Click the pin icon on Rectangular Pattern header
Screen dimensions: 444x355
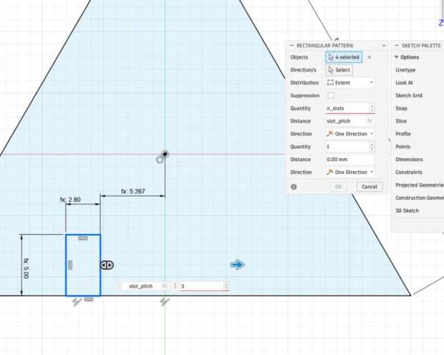coord(384,46)
